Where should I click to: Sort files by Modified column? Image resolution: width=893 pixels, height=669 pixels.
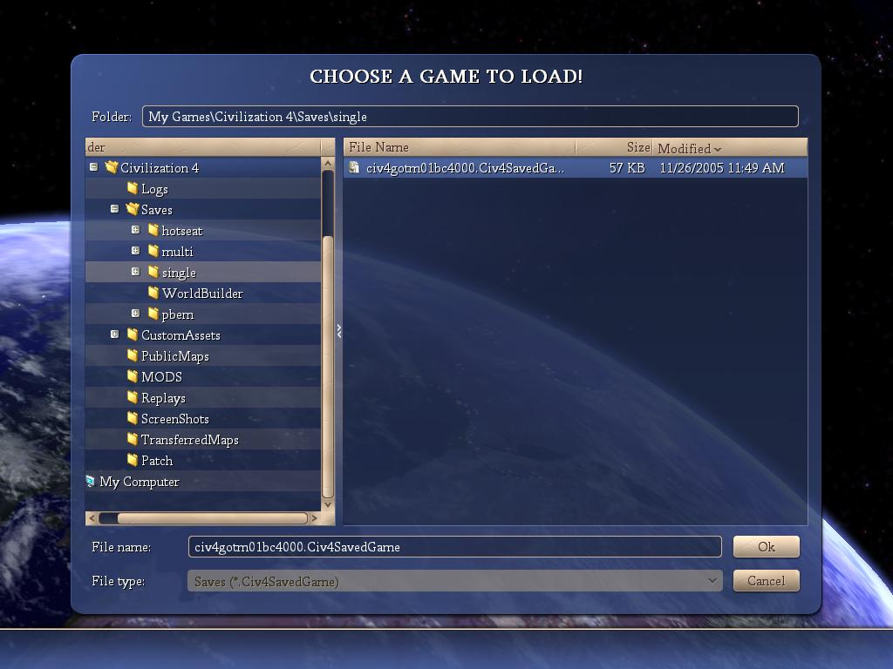coord(730,147)
